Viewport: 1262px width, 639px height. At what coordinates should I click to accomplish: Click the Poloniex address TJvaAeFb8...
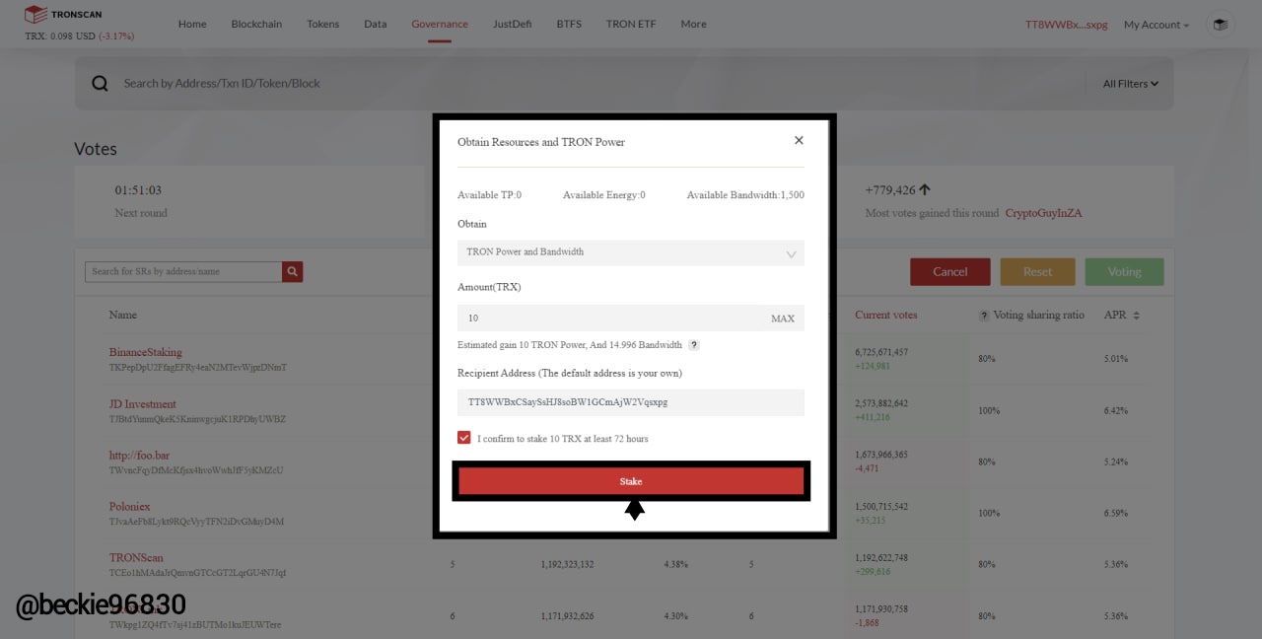[196, 522]
